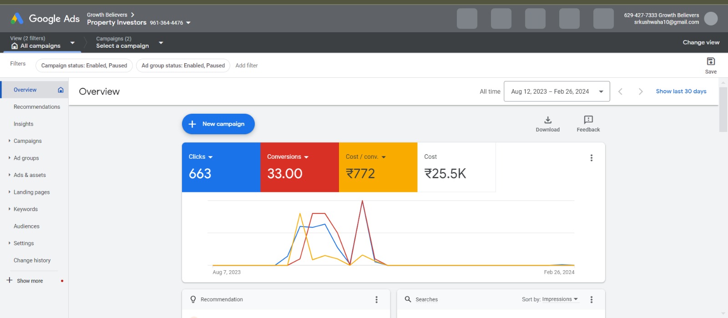This screenshot has width=728, height=318.
Task: Open Change history in sidebar
Action: click(x=32, y=261)
